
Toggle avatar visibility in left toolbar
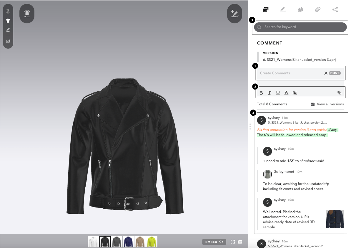click(x=8, y=11)
